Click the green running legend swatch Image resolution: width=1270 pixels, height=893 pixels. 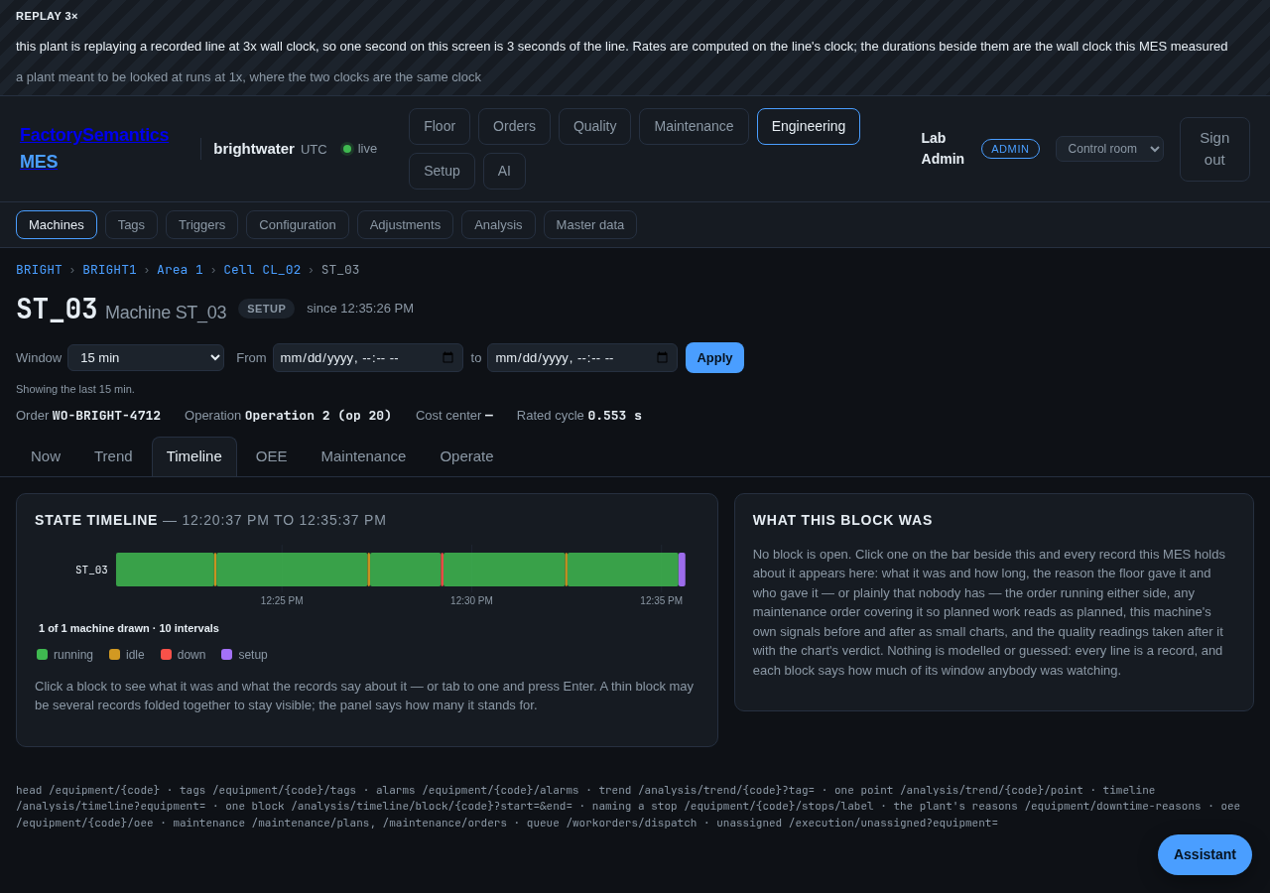point(42,655)
